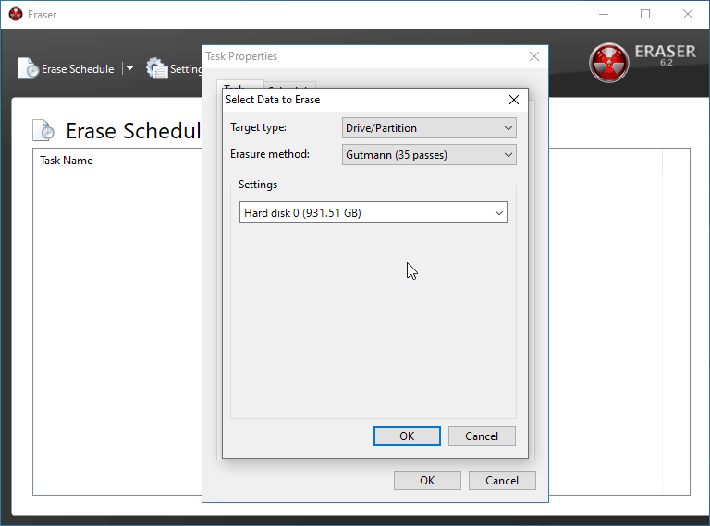
Task: Open the Settings toolbar icon
Action: [x=157, y=68]
